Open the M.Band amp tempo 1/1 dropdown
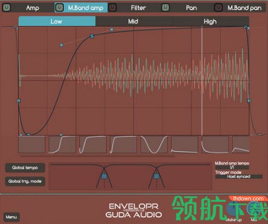 coord(232,168)
